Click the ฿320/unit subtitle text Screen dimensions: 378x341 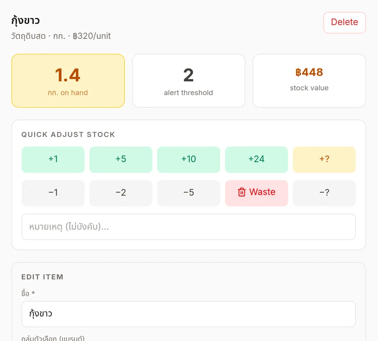coord(92,36)
